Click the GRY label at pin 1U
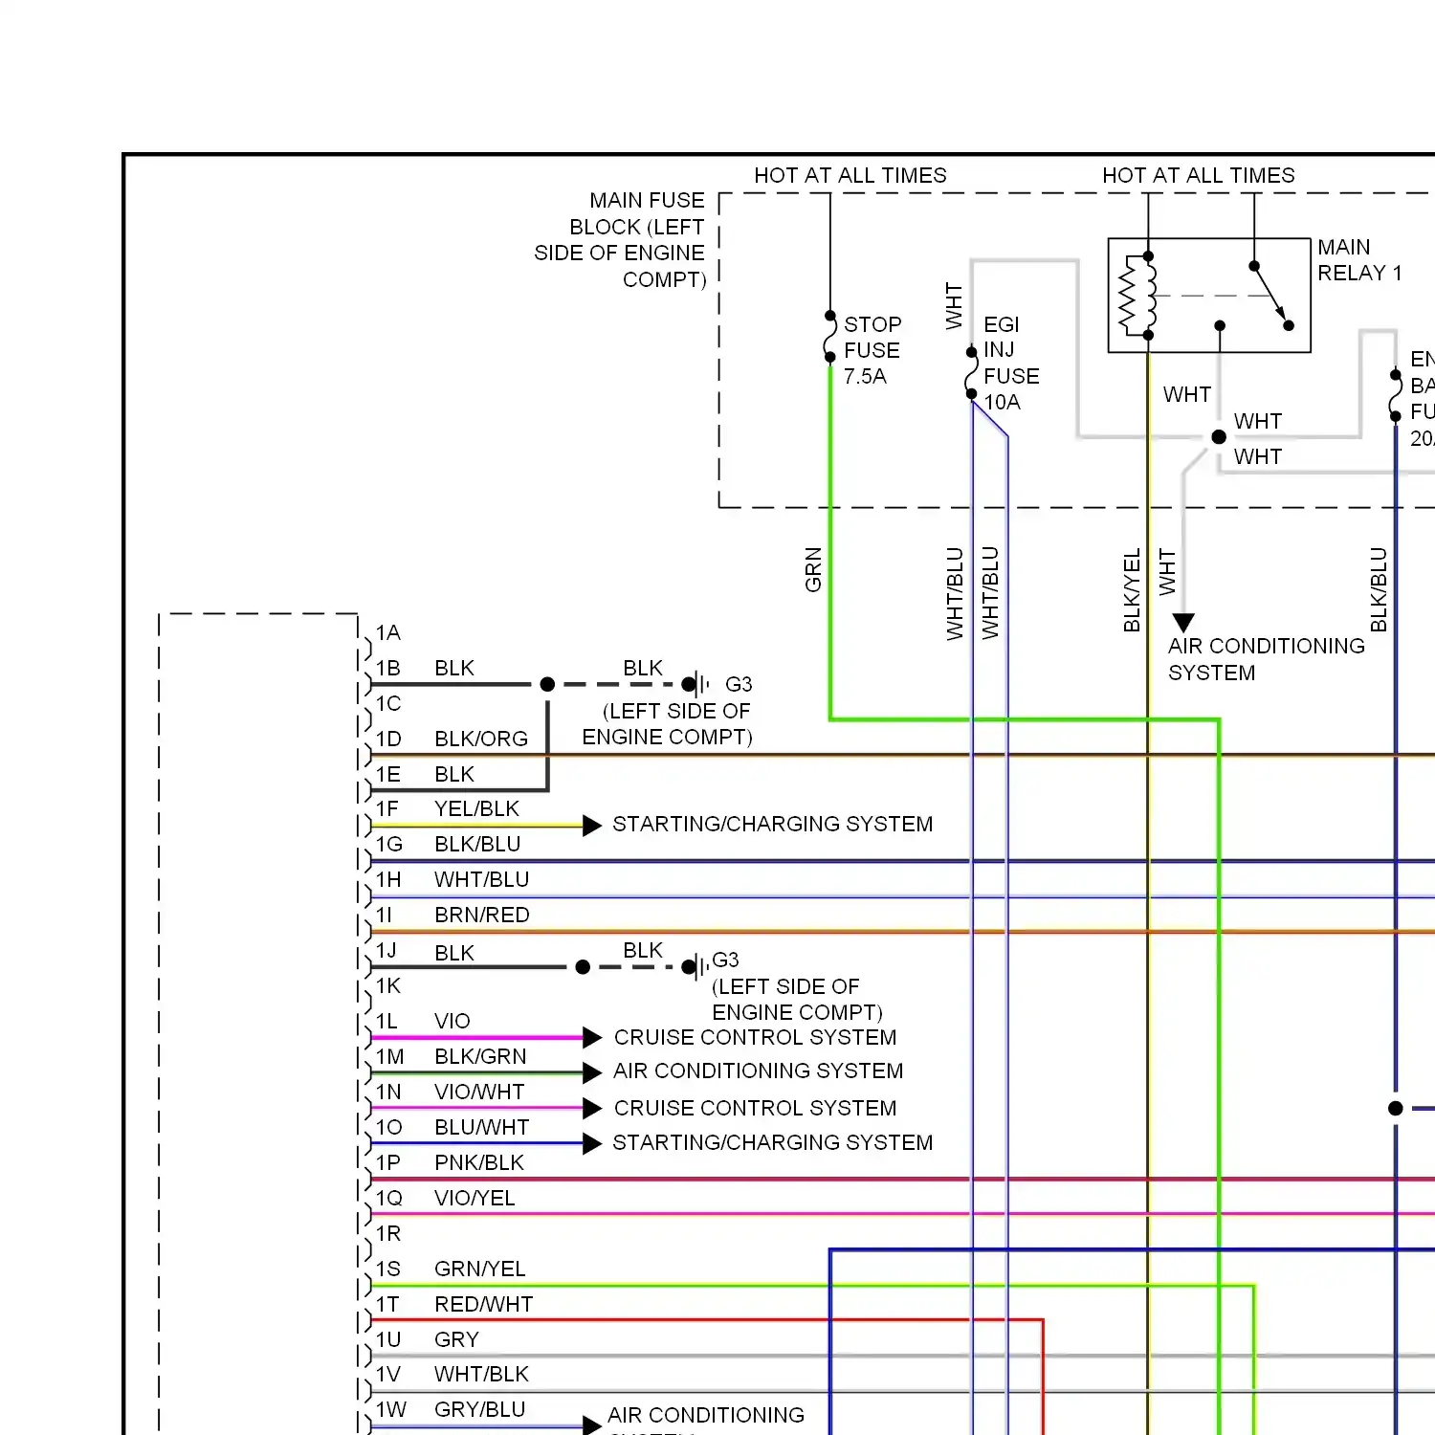1435x1435 pixels. pos(456,1339)
